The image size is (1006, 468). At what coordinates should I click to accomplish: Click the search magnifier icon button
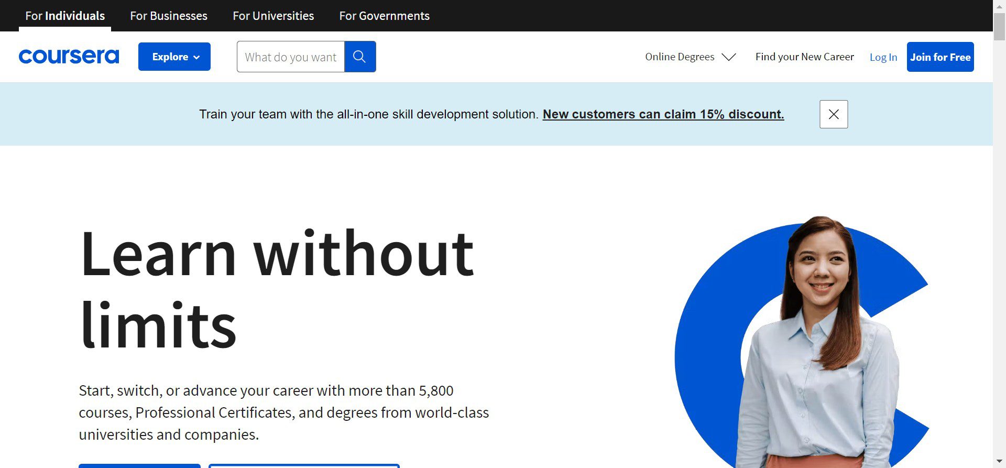(x=360, y=57)
